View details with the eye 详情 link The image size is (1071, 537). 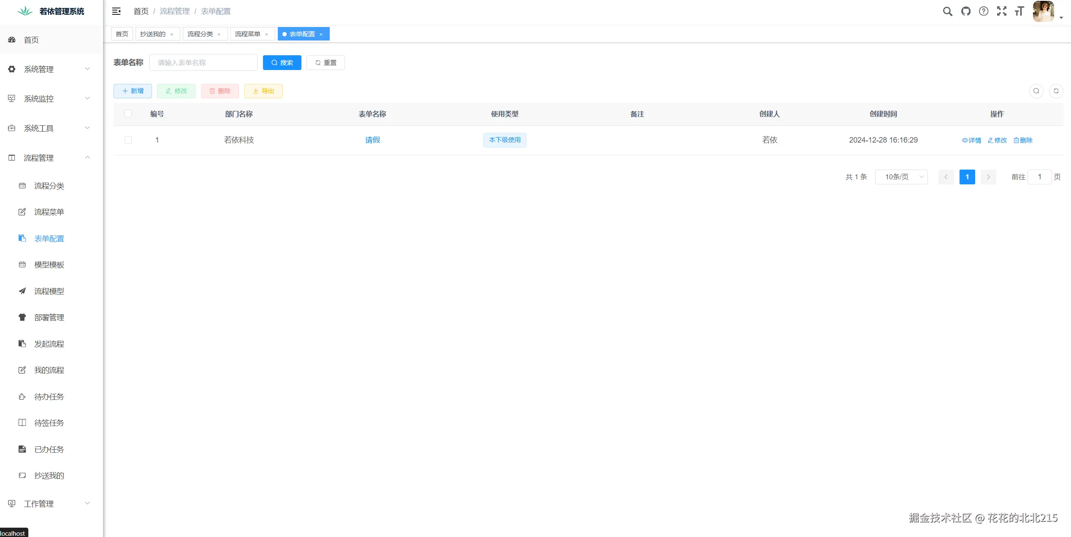pos(971,140)
